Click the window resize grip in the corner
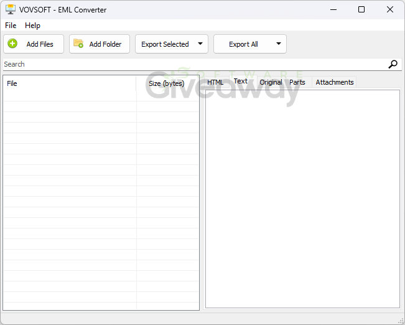 click(401, 321)
